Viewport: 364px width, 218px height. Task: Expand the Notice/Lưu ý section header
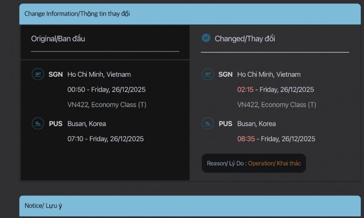(44, 205)
